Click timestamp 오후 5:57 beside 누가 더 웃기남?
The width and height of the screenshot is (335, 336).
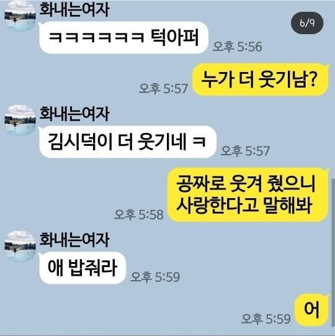click(164, 88)
